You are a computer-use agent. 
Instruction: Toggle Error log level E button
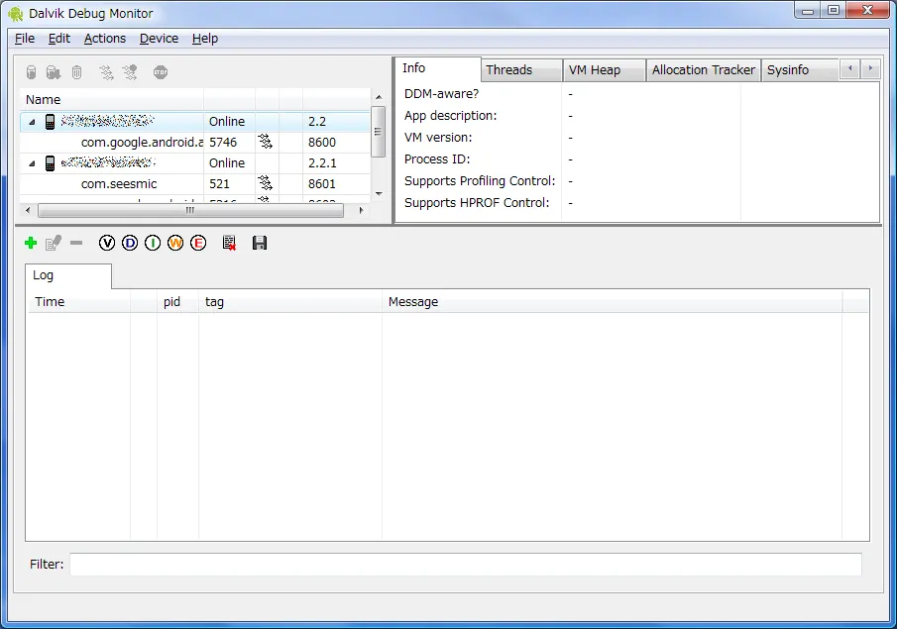click(198, 243)
